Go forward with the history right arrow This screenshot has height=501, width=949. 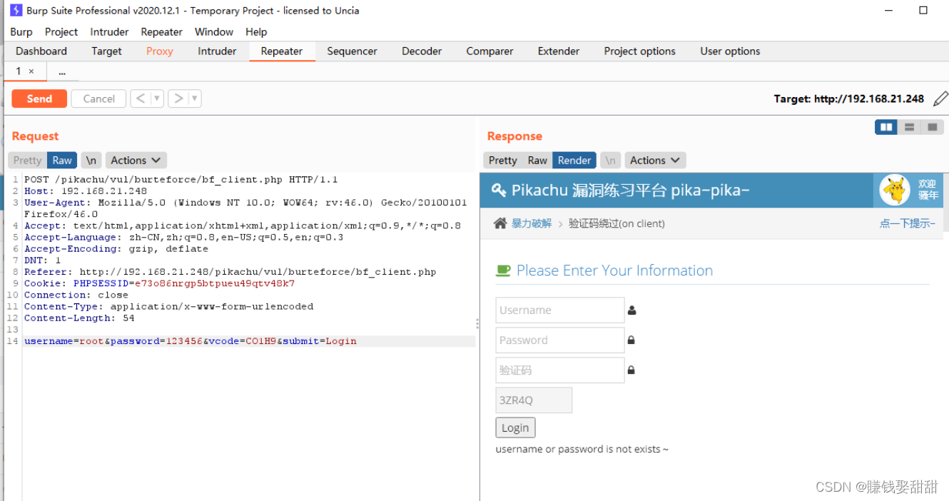click(x=178, y=98)
